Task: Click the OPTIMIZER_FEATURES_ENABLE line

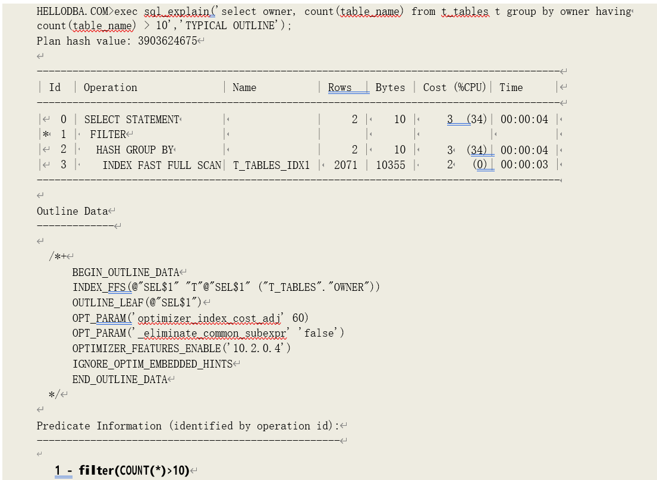Action: pos(181,349)
